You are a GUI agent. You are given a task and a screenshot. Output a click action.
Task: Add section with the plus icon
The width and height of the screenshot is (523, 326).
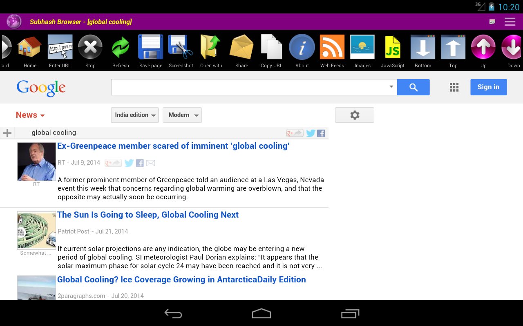coord(7,133)
